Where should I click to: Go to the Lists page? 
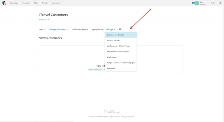(36, 3)
